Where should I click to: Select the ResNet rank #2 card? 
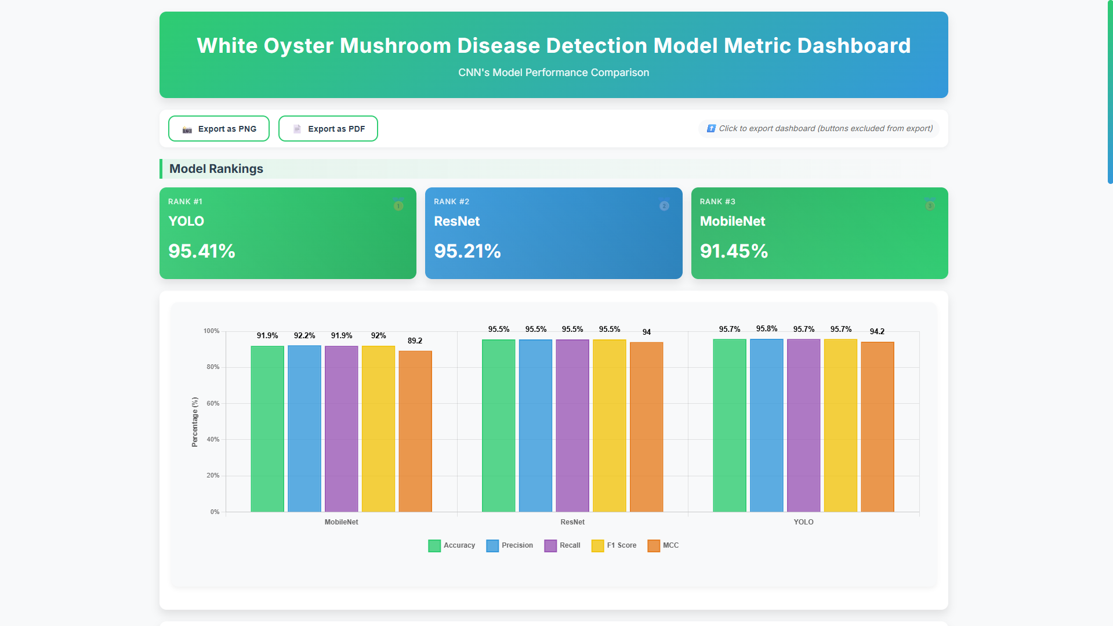553,233
